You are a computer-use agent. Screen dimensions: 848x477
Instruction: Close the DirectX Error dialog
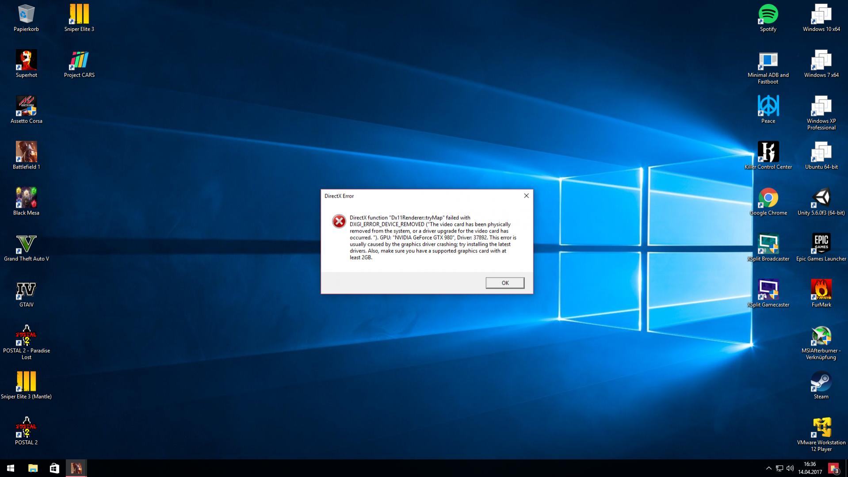pos(526,196)
